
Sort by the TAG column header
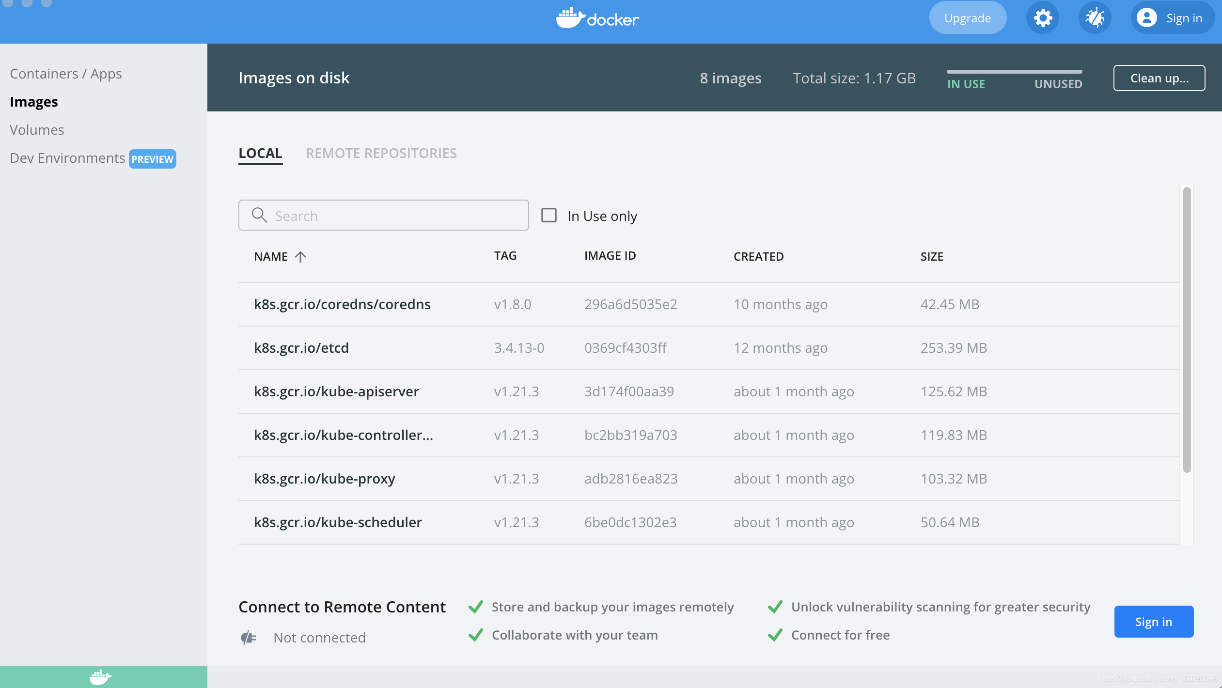tap(505, 256)
